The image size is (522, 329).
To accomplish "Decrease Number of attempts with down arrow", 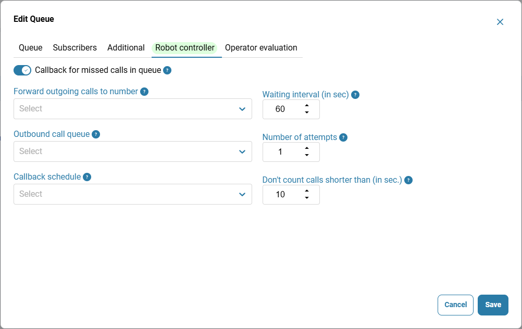I will point(307,155).
